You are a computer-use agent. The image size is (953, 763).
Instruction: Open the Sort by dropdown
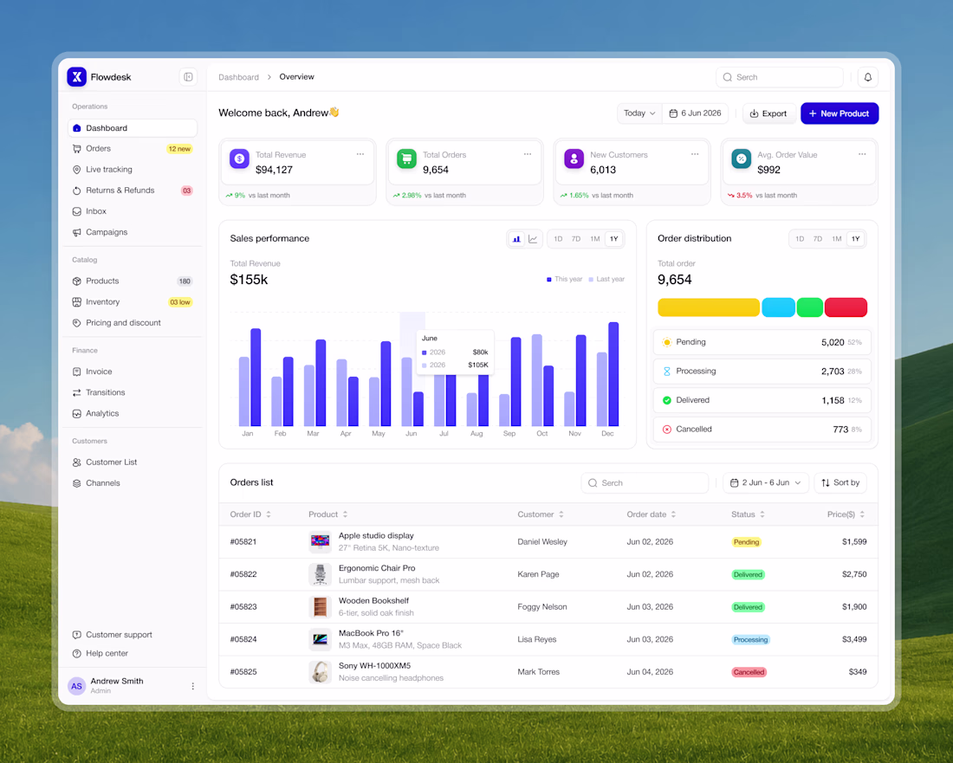click(x=840, y=483)
